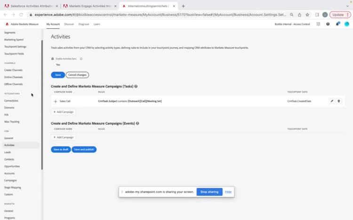Open Opportunities in the sidebar
Viewport: 353px width, 220px height.
[12, 166]
